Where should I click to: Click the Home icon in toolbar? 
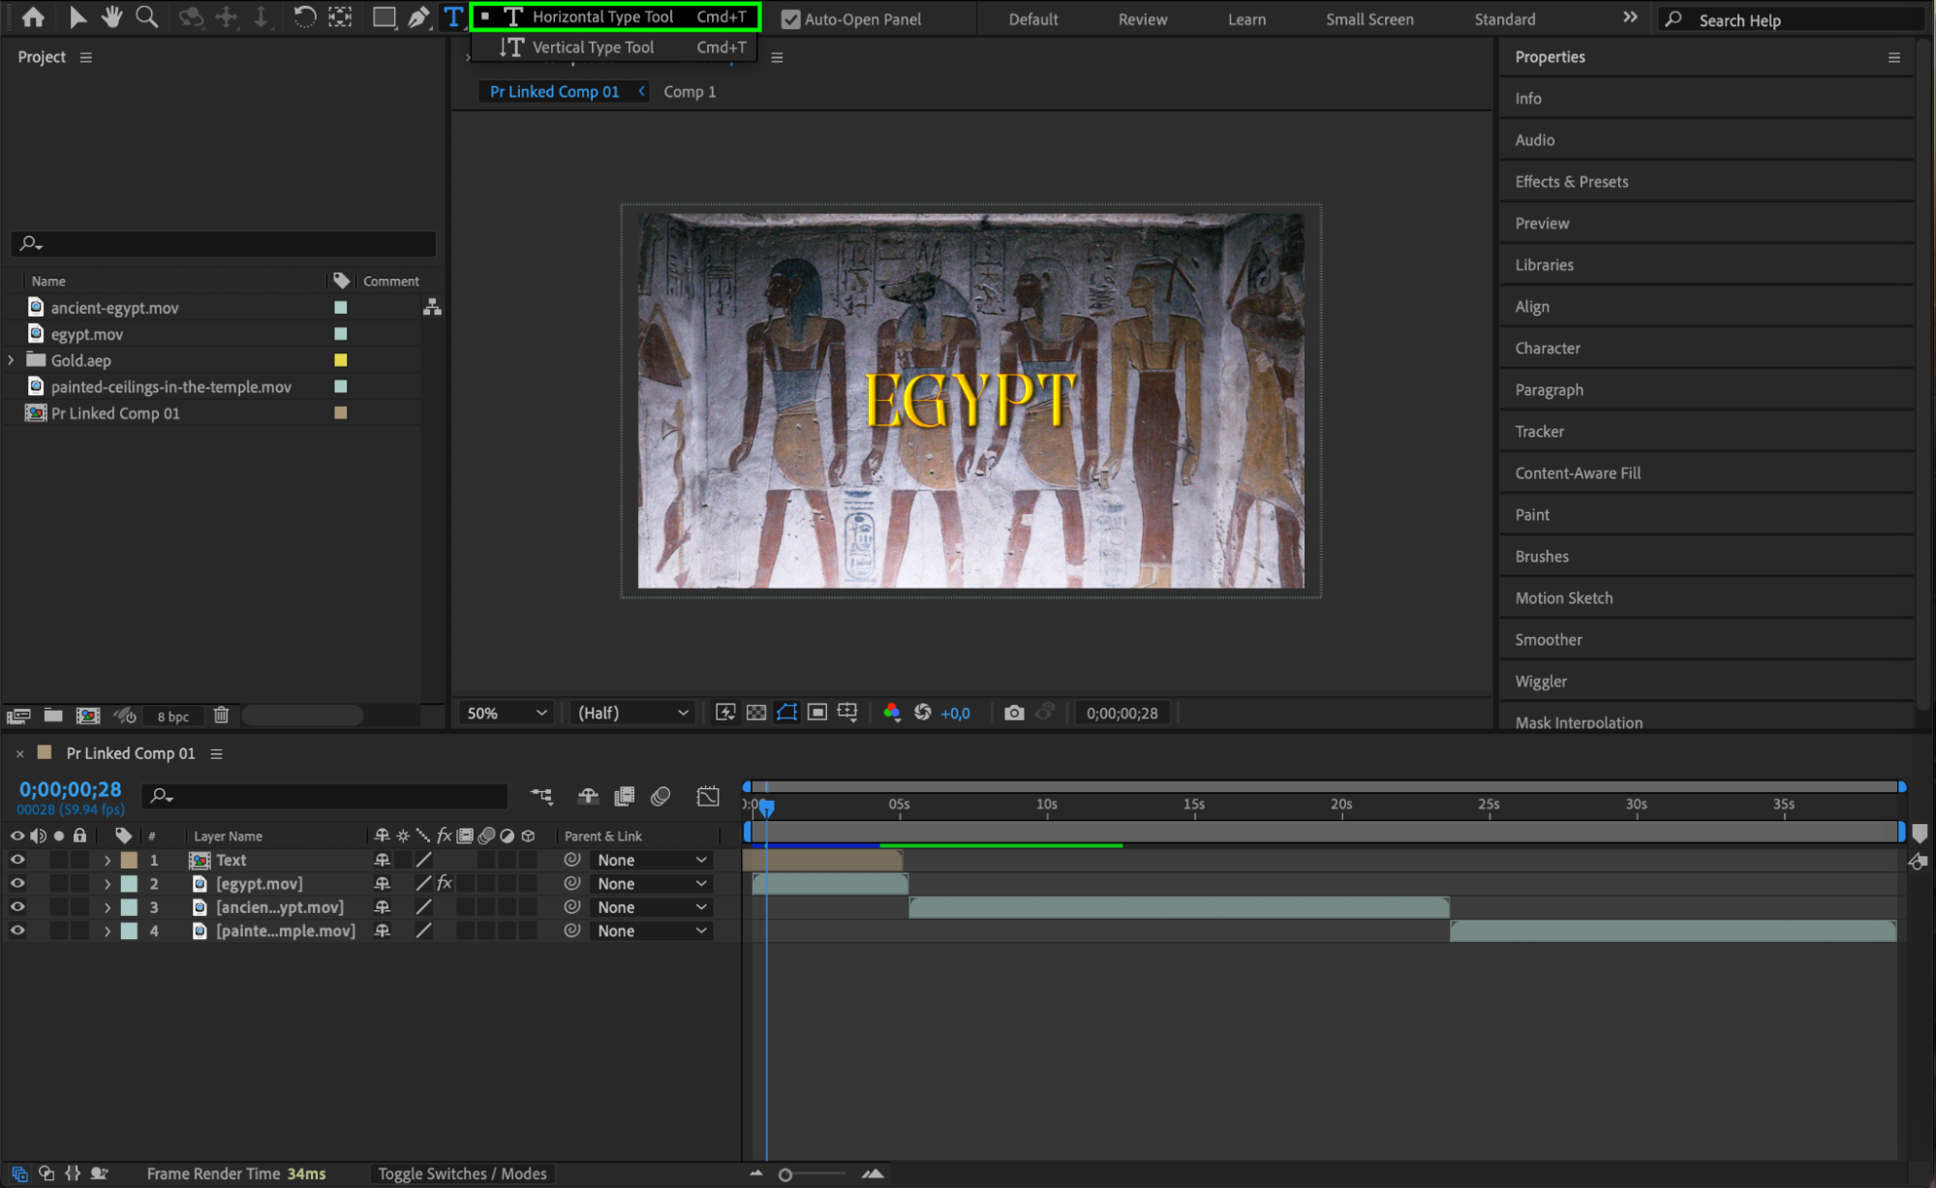pos(33,16)
